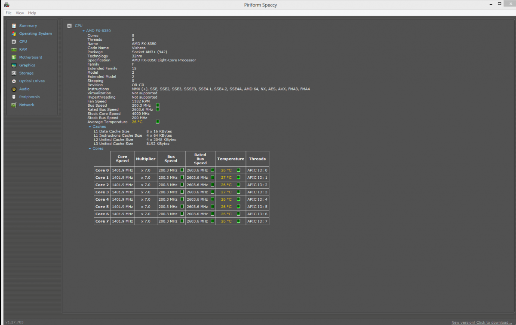Open the Peripherals mouse icon
The width and height of the screenshot is (516, 325).
(x=14, y=97)
